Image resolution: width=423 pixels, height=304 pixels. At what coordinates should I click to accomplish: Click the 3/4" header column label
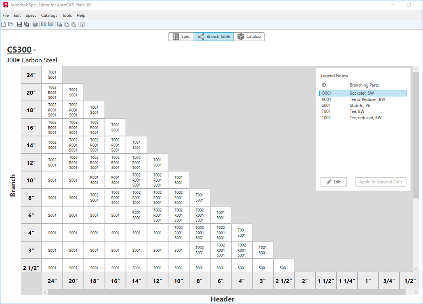click(x=389, y=281)
